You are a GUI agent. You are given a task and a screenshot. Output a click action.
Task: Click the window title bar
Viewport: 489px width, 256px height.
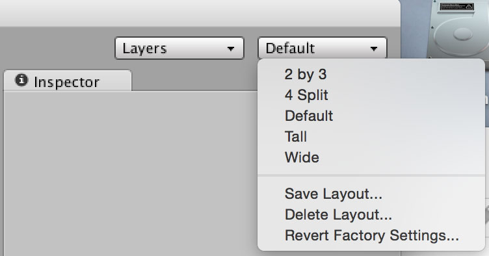tap(200, 13)
